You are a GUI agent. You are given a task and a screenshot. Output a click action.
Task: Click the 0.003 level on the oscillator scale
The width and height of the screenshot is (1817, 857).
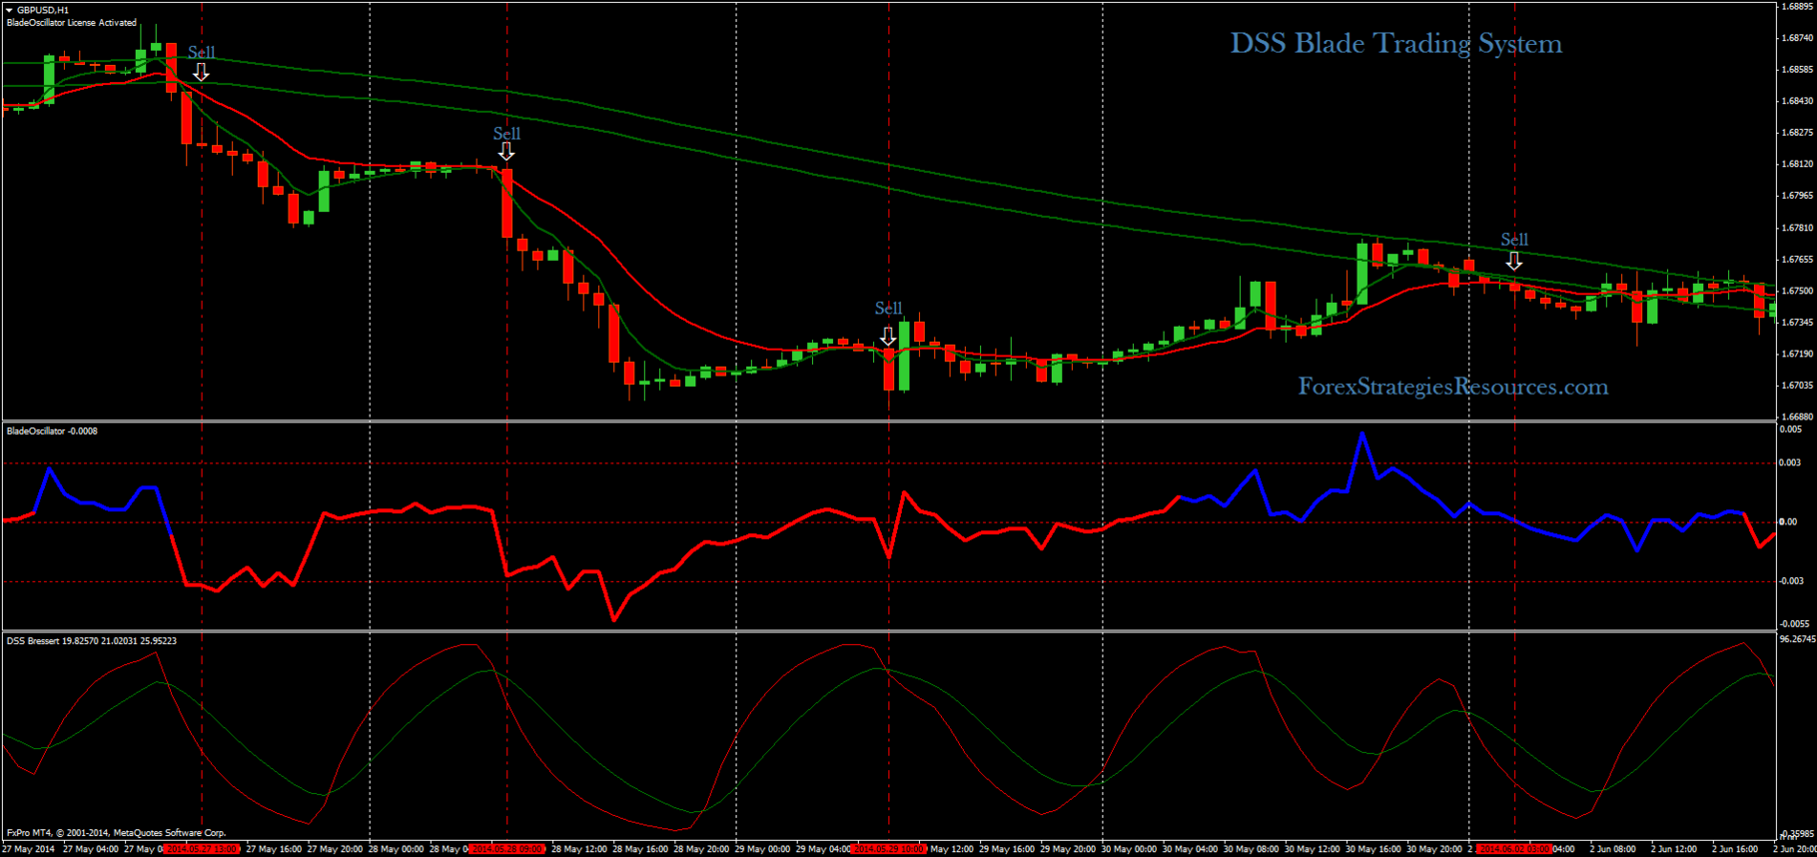[1790, 462]
